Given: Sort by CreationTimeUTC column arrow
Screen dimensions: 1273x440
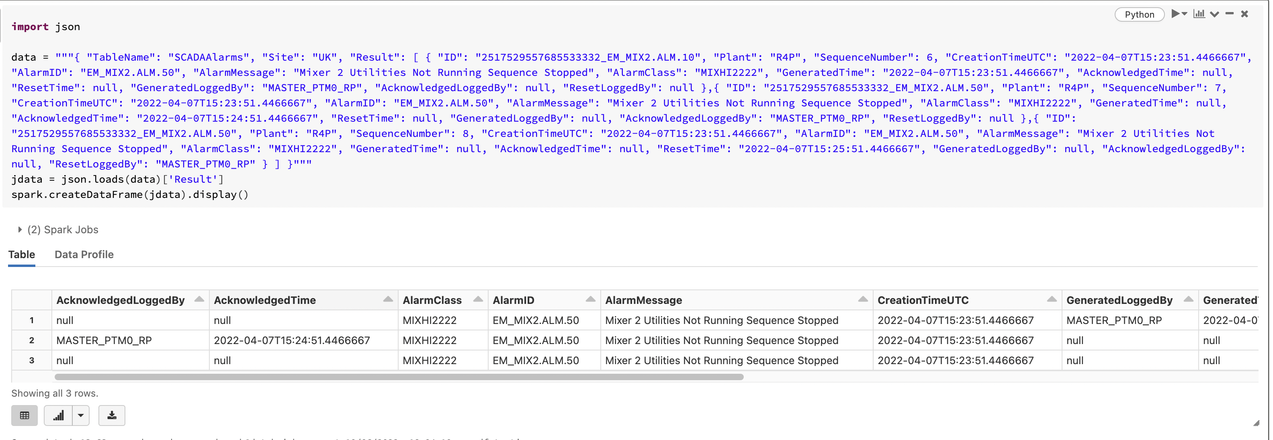Looking at the screenshot, I should pyautogui.click(x=1052, y=299).
